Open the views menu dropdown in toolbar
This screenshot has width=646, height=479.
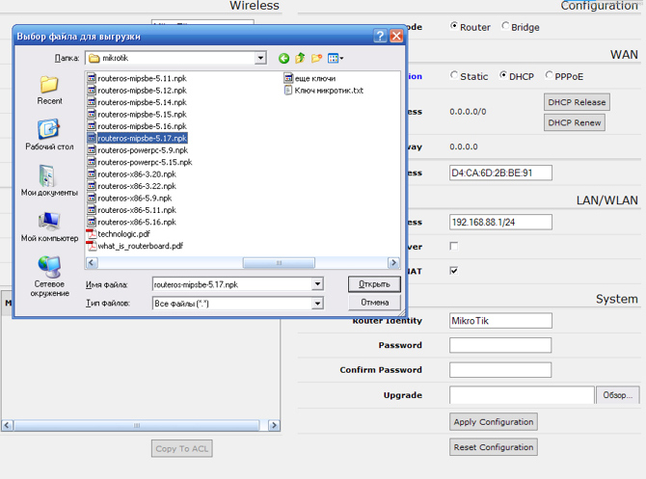click(336, 59)
